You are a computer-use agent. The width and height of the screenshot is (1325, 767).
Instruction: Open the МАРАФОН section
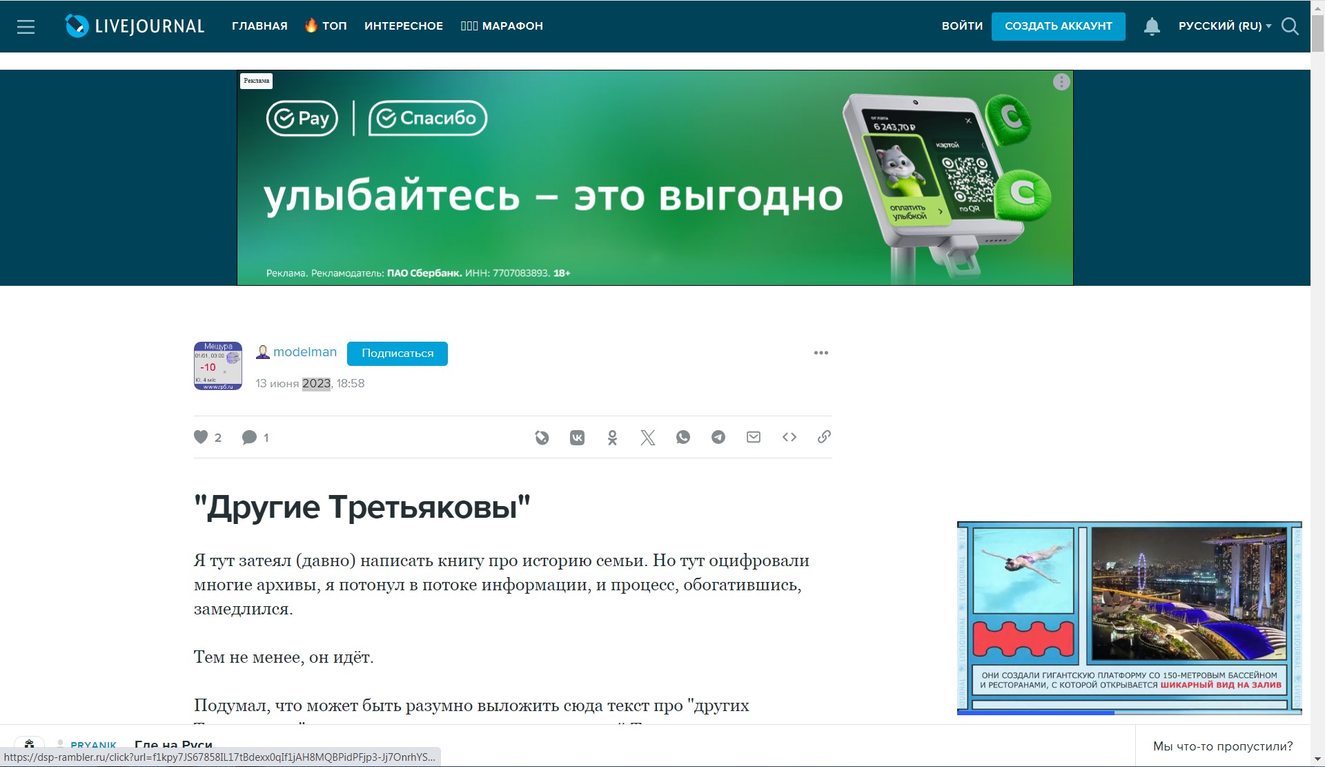pos(502,26)
